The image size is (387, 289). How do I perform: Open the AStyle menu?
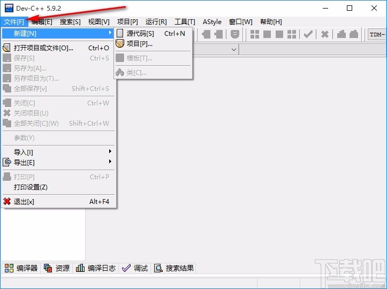pyautogui.click(x=212, y=22)
